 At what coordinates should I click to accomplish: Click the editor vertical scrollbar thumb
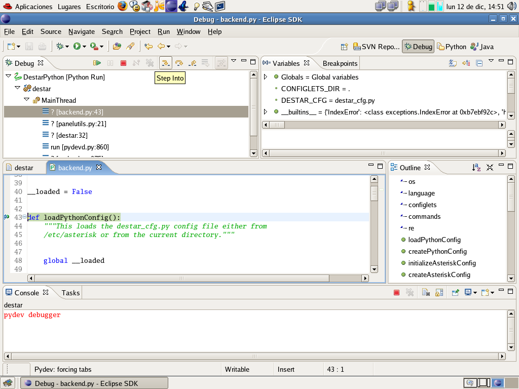click(x=374, y=193)
